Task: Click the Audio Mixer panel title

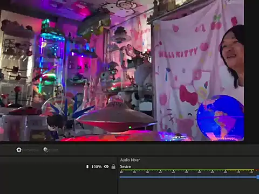Action: coord(130,160)
